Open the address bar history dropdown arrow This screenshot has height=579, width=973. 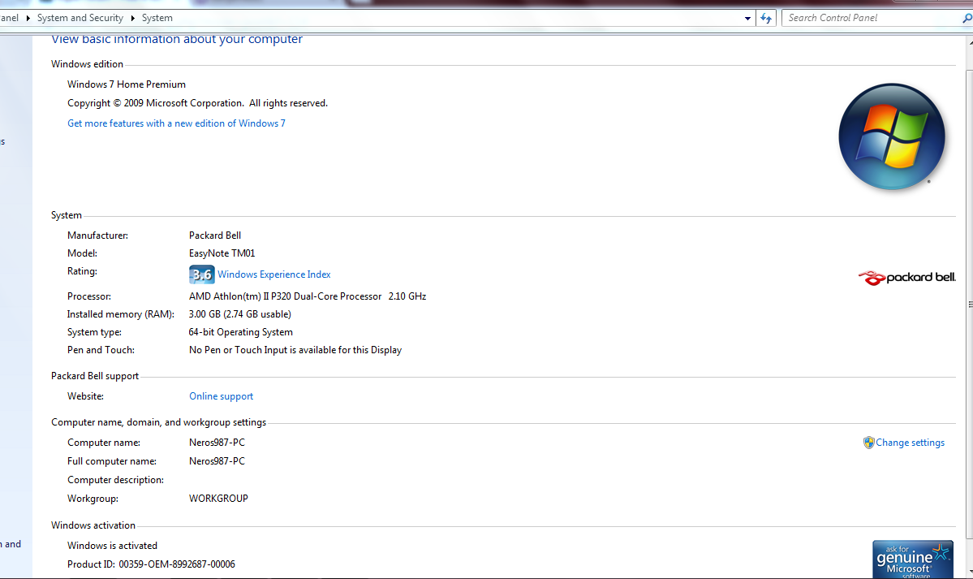coord(747,19)
